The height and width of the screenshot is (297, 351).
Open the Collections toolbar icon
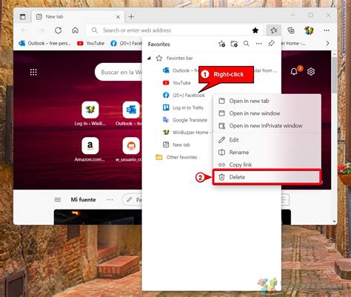pos(291,30)
